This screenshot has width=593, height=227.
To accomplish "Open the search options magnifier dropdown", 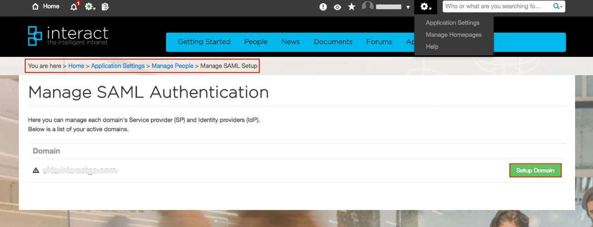I will tap(558, 6).
